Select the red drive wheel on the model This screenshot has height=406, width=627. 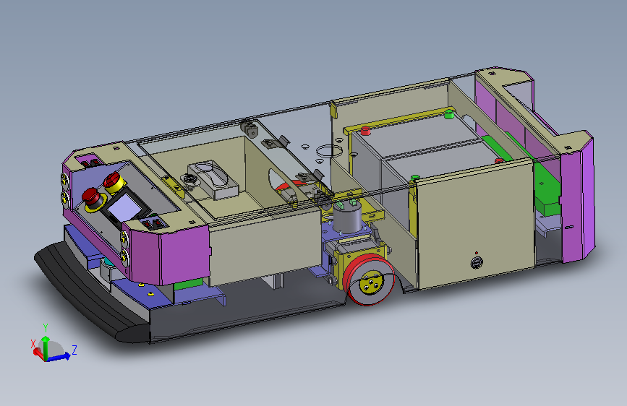tap(369, 280)
